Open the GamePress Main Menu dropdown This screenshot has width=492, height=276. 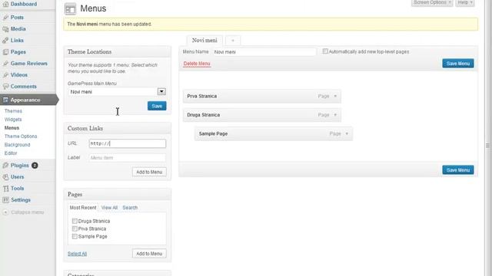[x=117, y=92]
